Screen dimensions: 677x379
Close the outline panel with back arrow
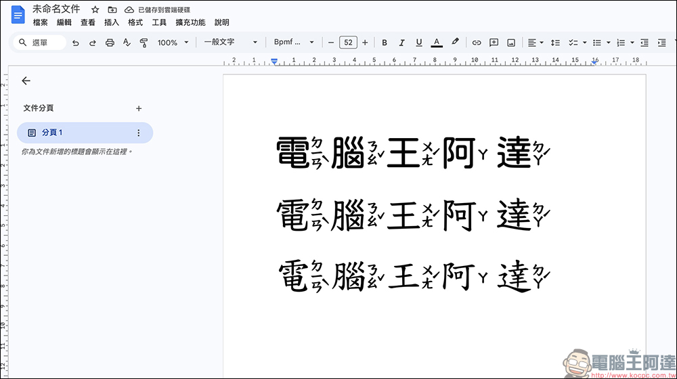pos(26,81)
